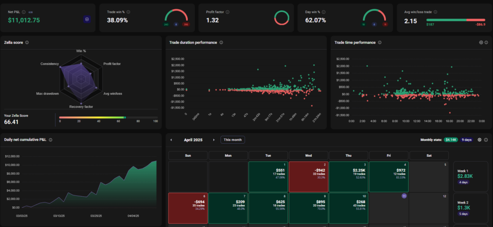
Task: Click the 38.09% trade win value
Action: (117, 20)
